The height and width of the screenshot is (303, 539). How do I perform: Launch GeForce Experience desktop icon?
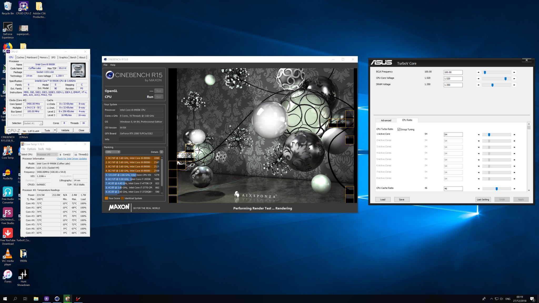pyautogui.click(x=8, y=31)
